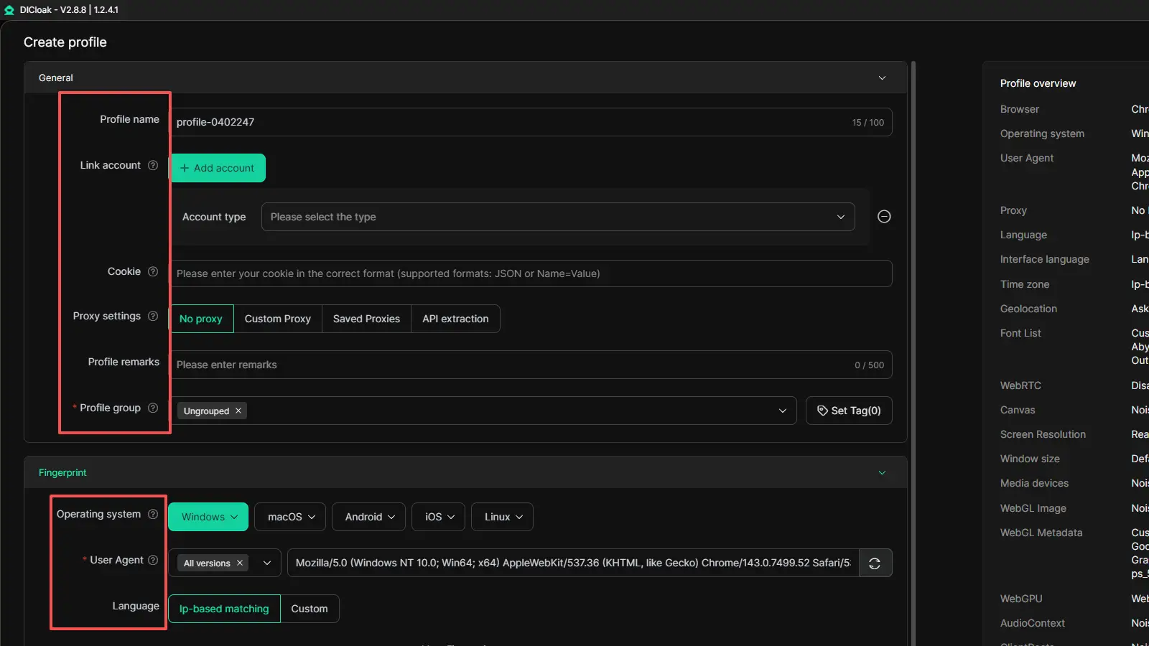Viewport: 1149px width, 646px height.
Task: Click help icon beside Cookie label
Action: click(x=153, y=271)
